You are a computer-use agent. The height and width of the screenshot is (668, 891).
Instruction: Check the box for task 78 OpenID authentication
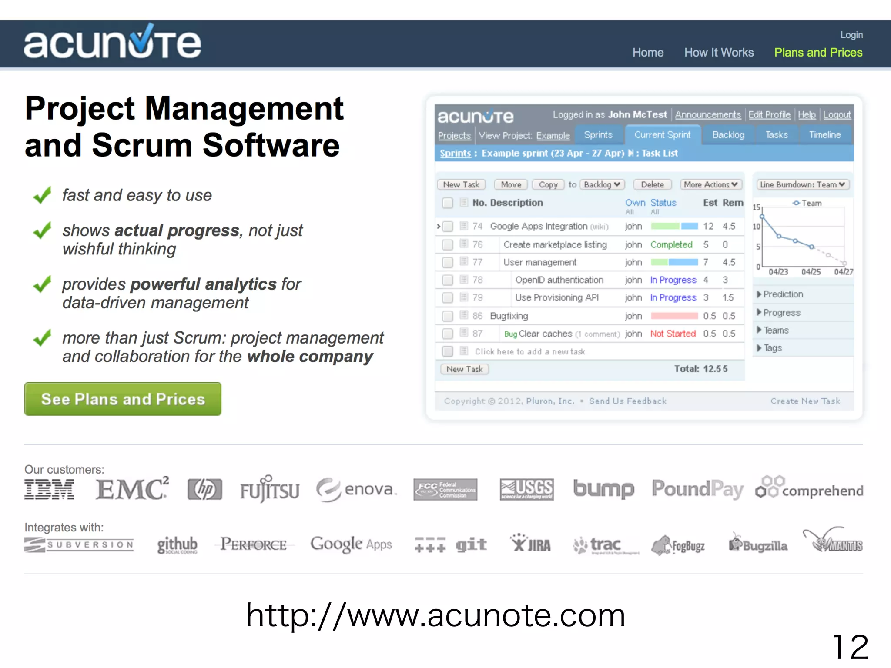point(448,280)
